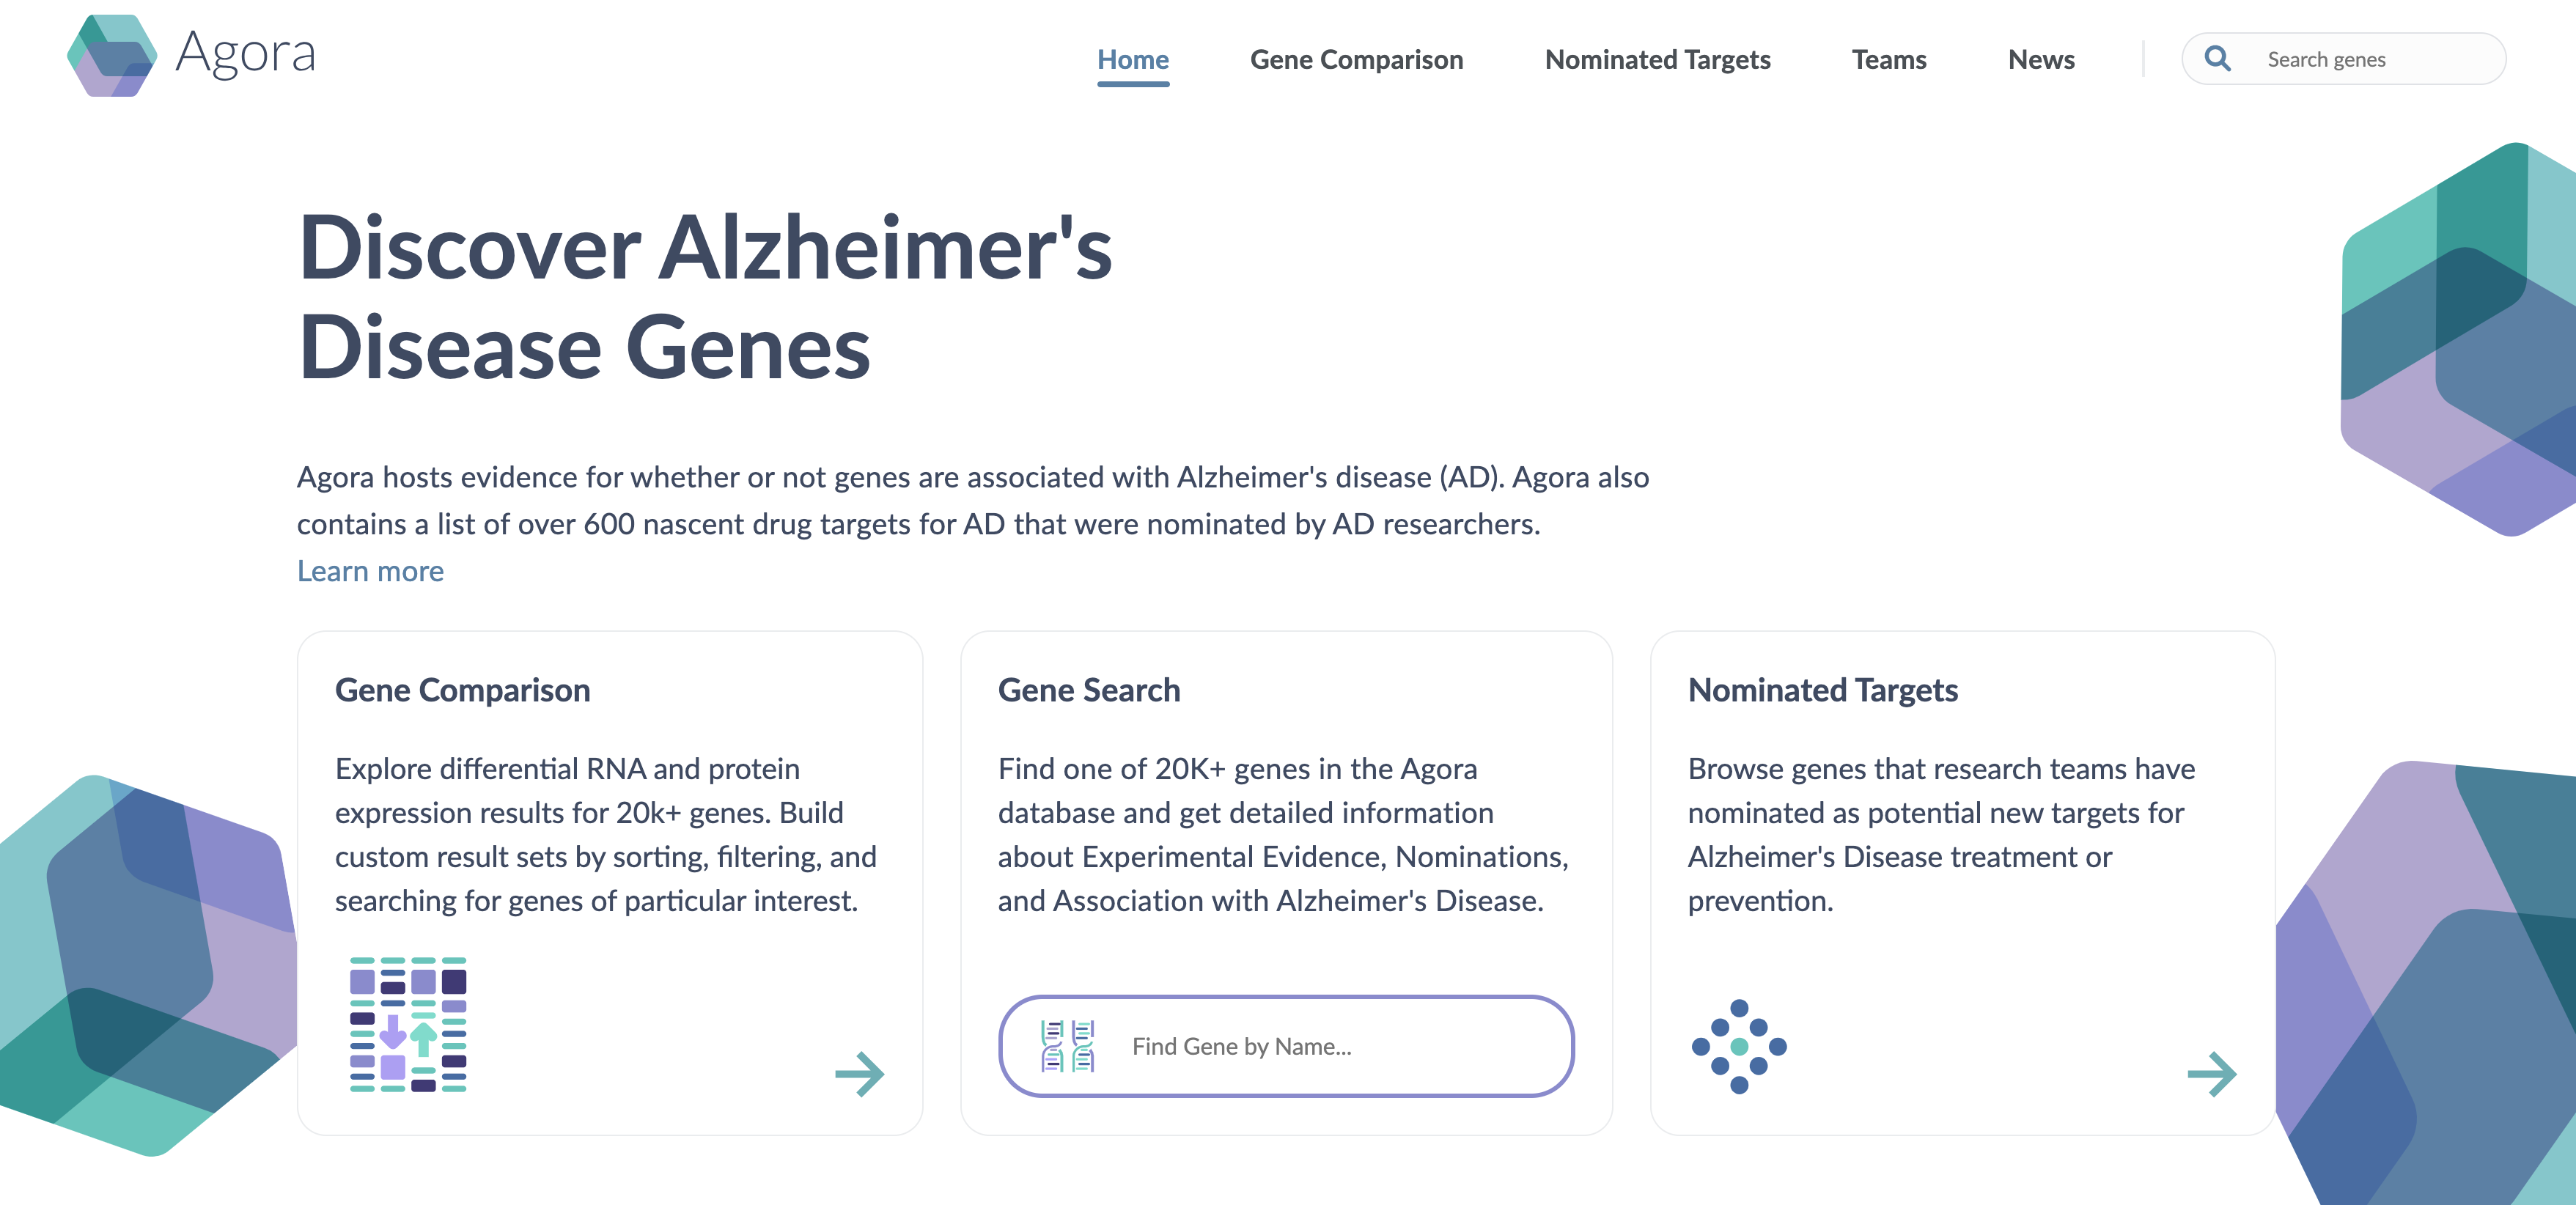This screenshot has height=1205, width=2576.
Task: Click the Nominated Targets dots icon
Action: [1738, 1046]
